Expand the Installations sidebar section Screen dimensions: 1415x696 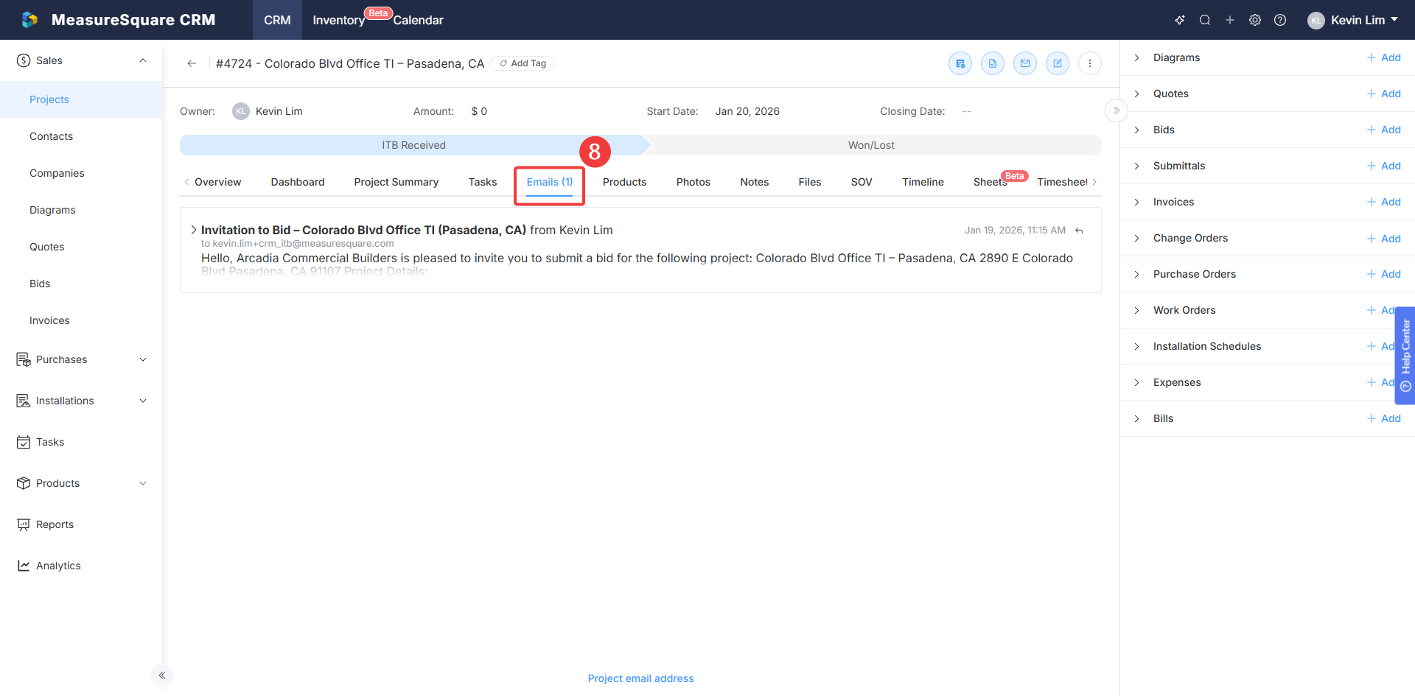[143, 401]
